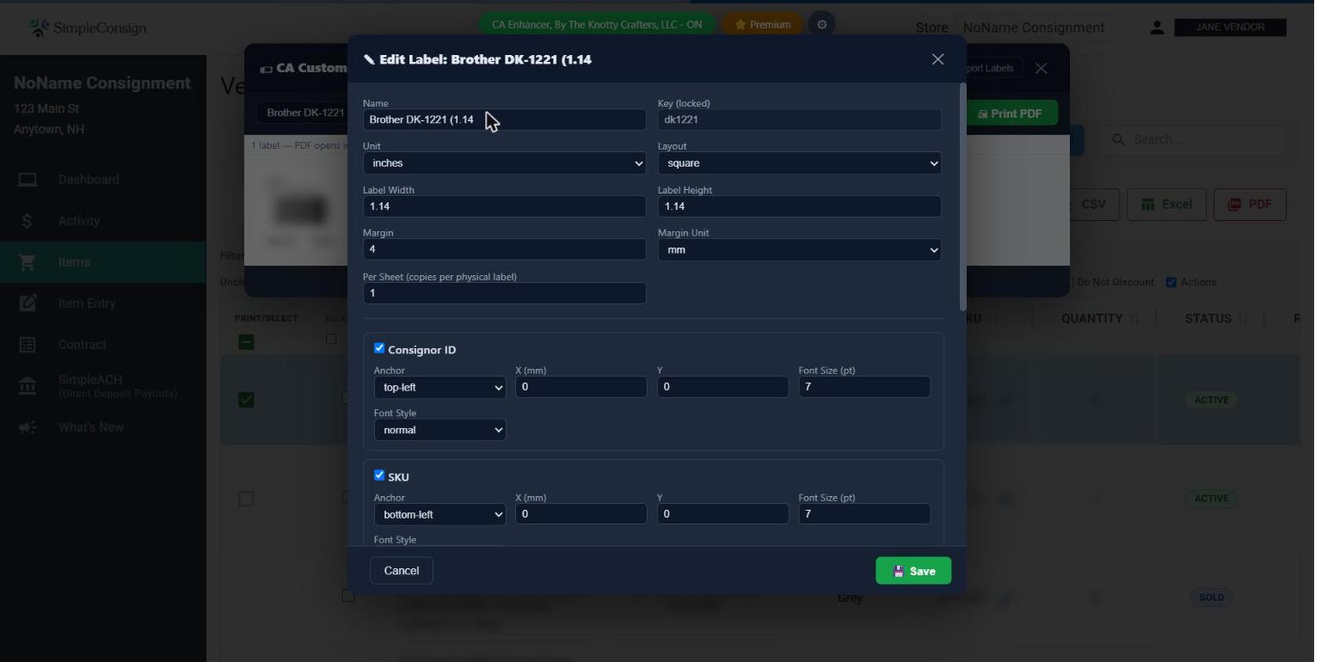Click the user profile icon
1321x662 pixels.
[x=1157, y=28]
